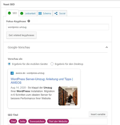Click the aweos.de favicon in the preview

[12, 73]
